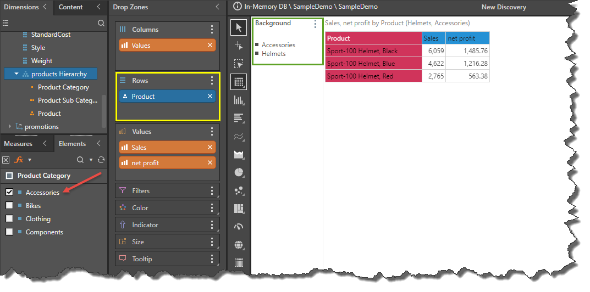
Task: Choose the scatter bubble chart icon
Action: (x=239, y=190)
